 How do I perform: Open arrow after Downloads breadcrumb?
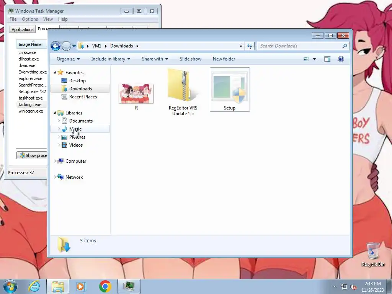click(x=137, y=46)
